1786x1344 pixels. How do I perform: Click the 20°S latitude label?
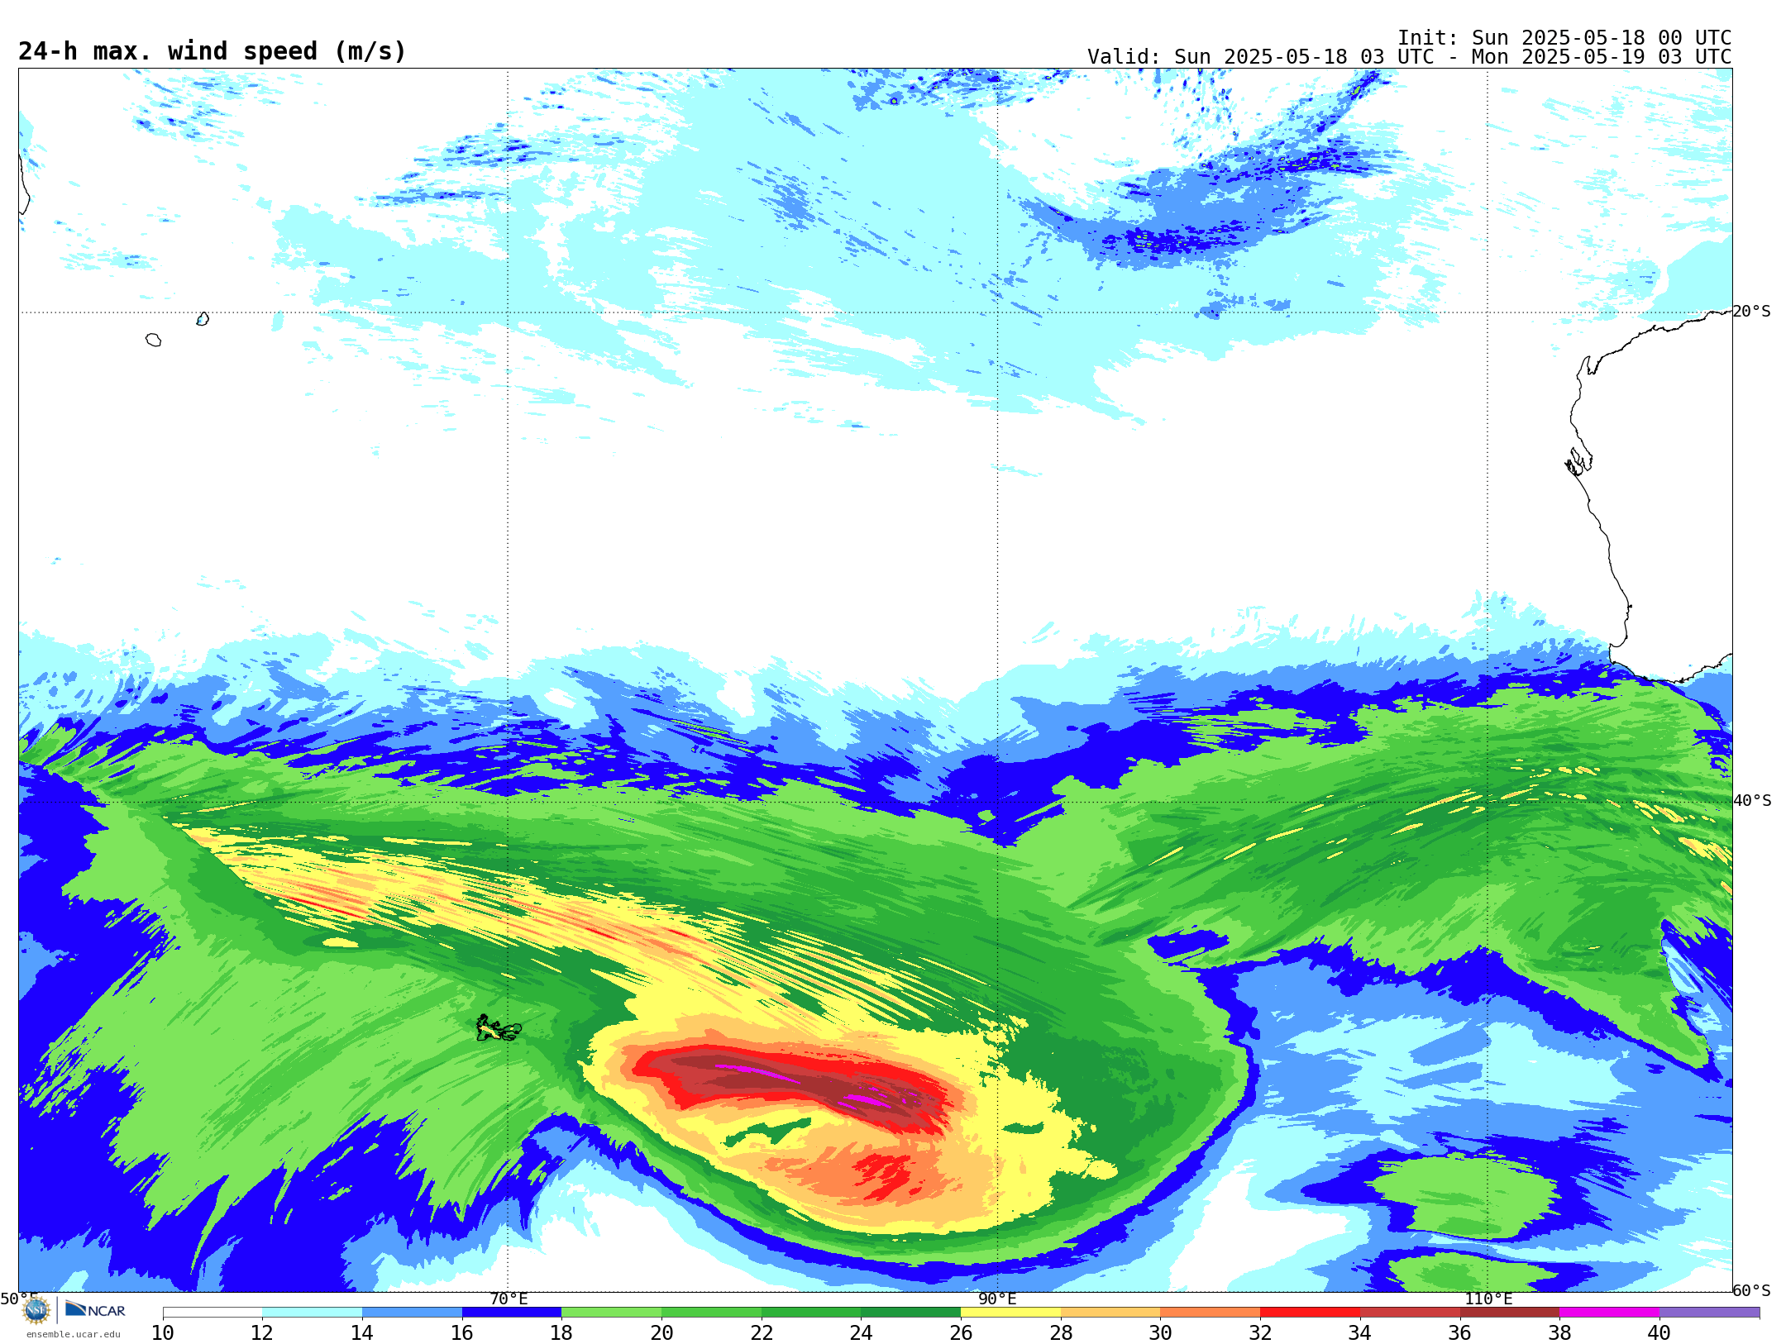(1751, 312)
